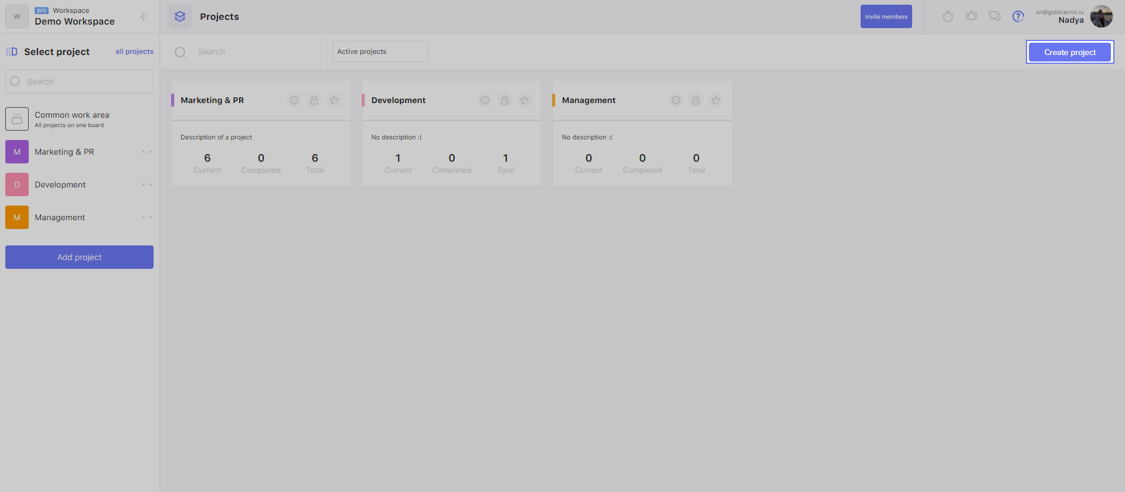Open settings gear on Management card
The image size is (1125, 492).
point(676,100)
